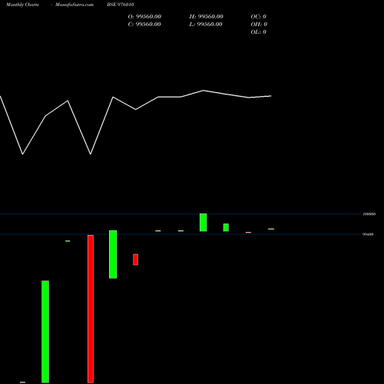Image resolution: width=384 pixels, height=384 pixels.
Task: Select the small red candlestick body
Action: 135,260
